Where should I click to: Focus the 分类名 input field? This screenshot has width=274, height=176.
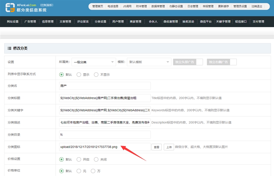coord(105,86)
